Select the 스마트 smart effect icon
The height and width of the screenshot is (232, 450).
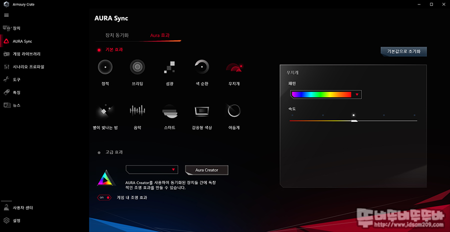click(x=169, y=111)
